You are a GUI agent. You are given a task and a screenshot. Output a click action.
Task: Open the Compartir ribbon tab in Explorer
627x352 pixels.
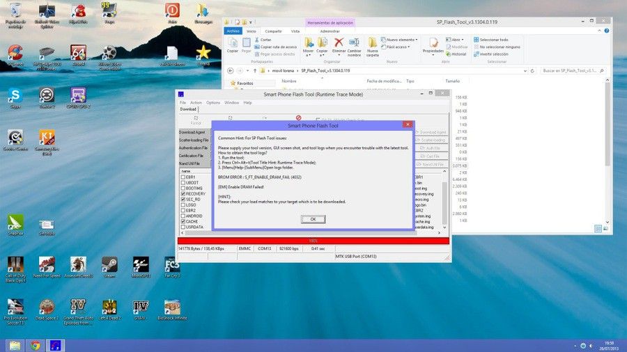274,31
